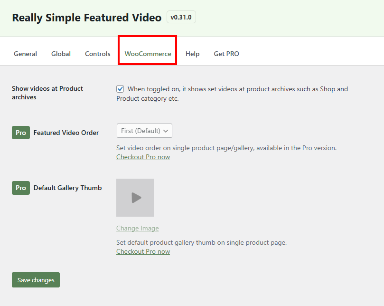Image resolution: width=384 pixels, height=306 pixels.
Task: Click the Pro badge beside Featured Video Order
Action: click(x=20, y=133)
